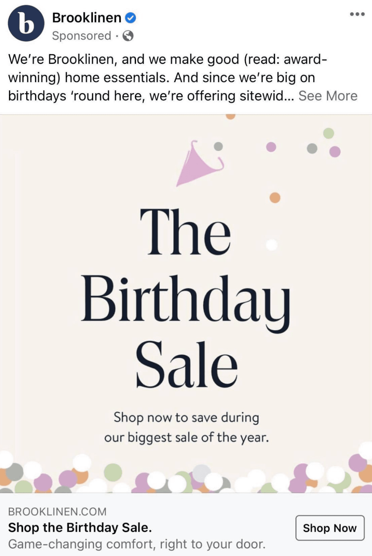Open the BROOKLINEN.COM domain link
Image resolution: width=372 pixels, height=556 pixels.
click(57, 512)
